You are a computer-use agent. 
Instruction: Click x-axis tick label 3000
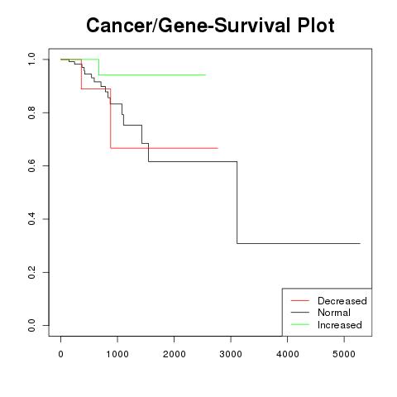231,354
